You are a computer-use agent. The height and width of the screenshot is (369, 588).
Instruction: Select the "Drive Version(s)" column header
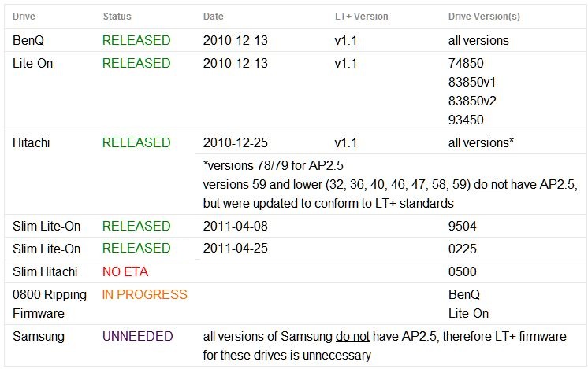[x=484, y=16]
